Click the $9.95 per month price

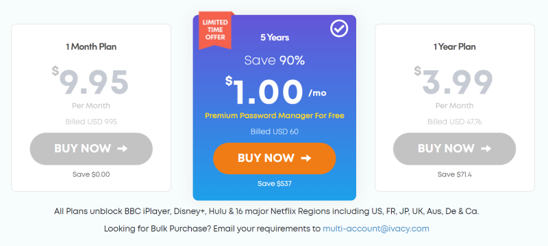point(90,82)
